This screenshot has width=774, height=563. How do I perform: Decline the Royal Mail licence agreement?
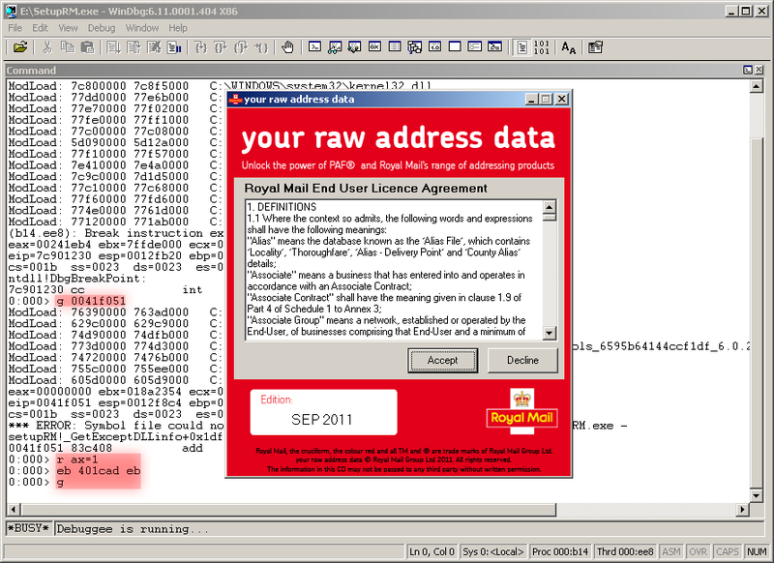(522, 360)
